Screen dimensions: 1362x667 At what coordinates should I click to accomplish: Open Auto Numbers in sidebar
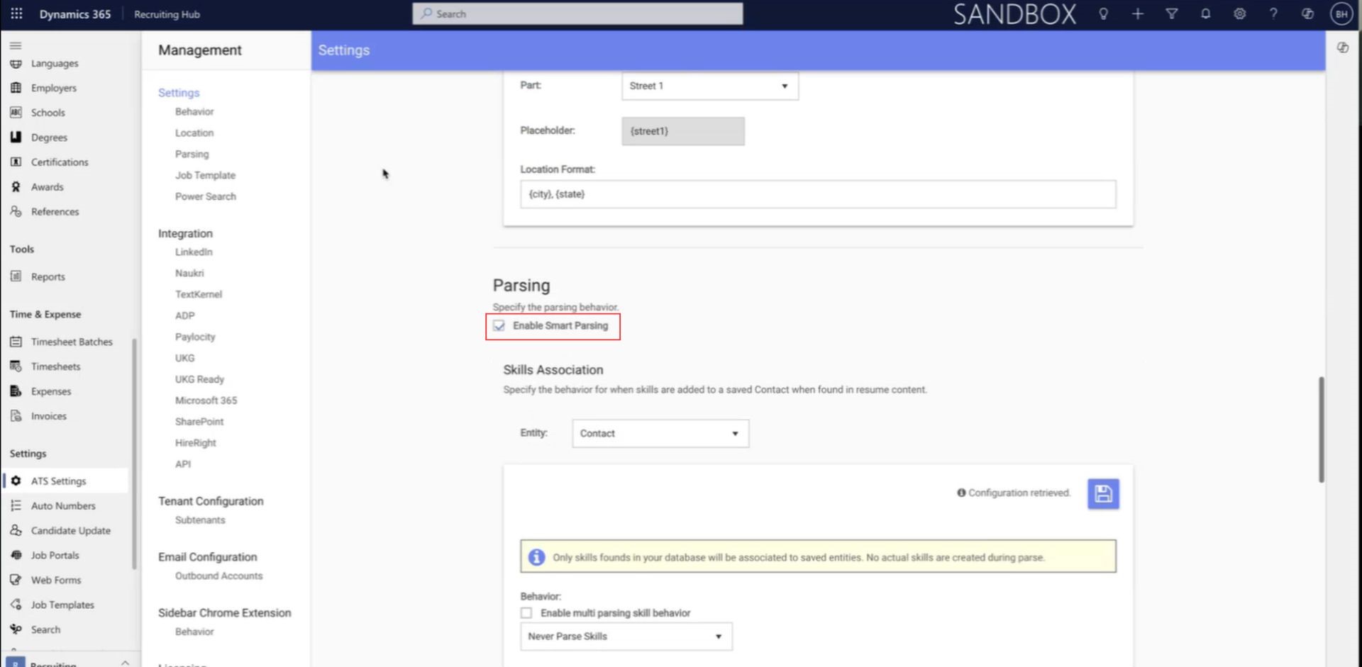pyautogui.click(x=62, y=506)
